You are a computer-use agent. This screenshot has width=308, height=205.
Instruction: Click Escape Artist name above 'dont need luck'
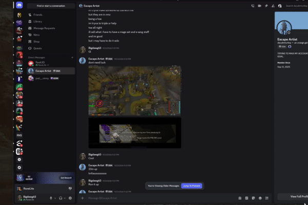96,58
